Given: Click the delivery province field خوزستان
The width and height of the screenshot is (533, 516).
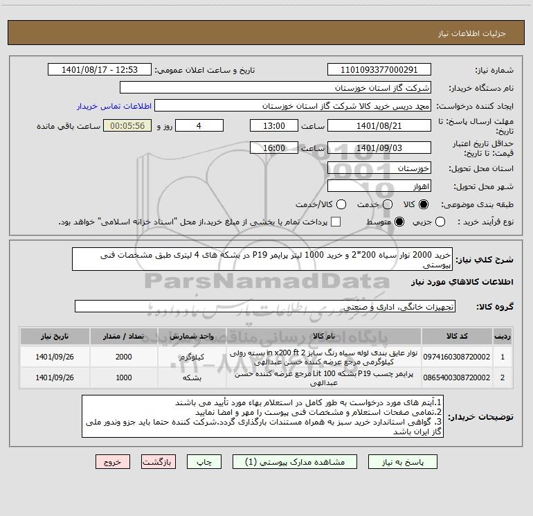Looking at the screenshot, I should pyautogui.click(x=379, y=168).
